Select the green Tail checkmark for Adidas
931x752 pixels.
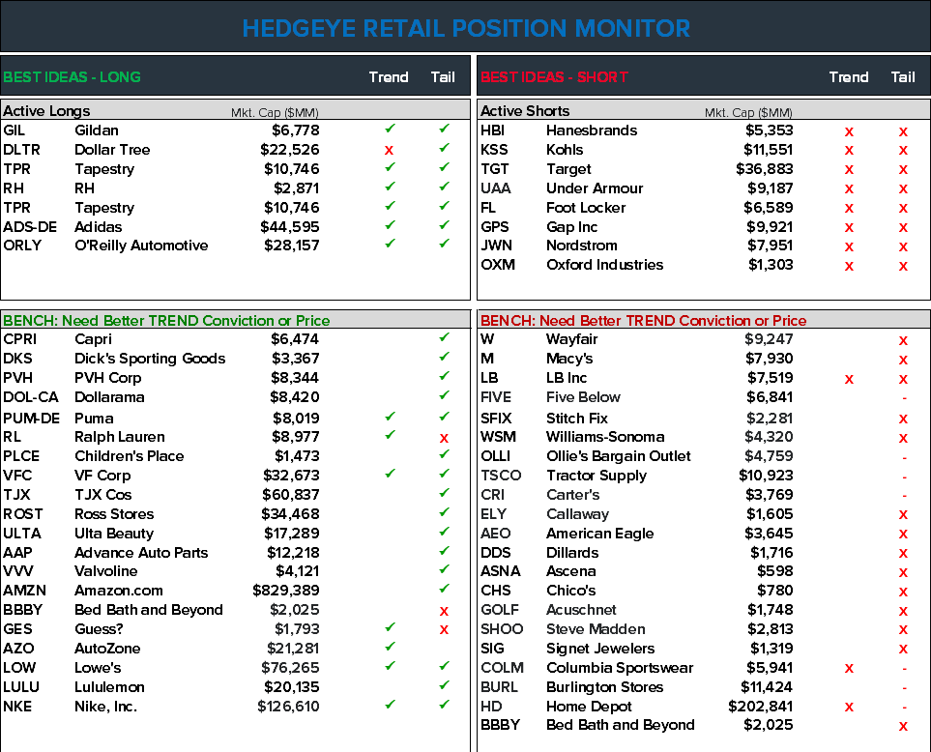point(444,226)
